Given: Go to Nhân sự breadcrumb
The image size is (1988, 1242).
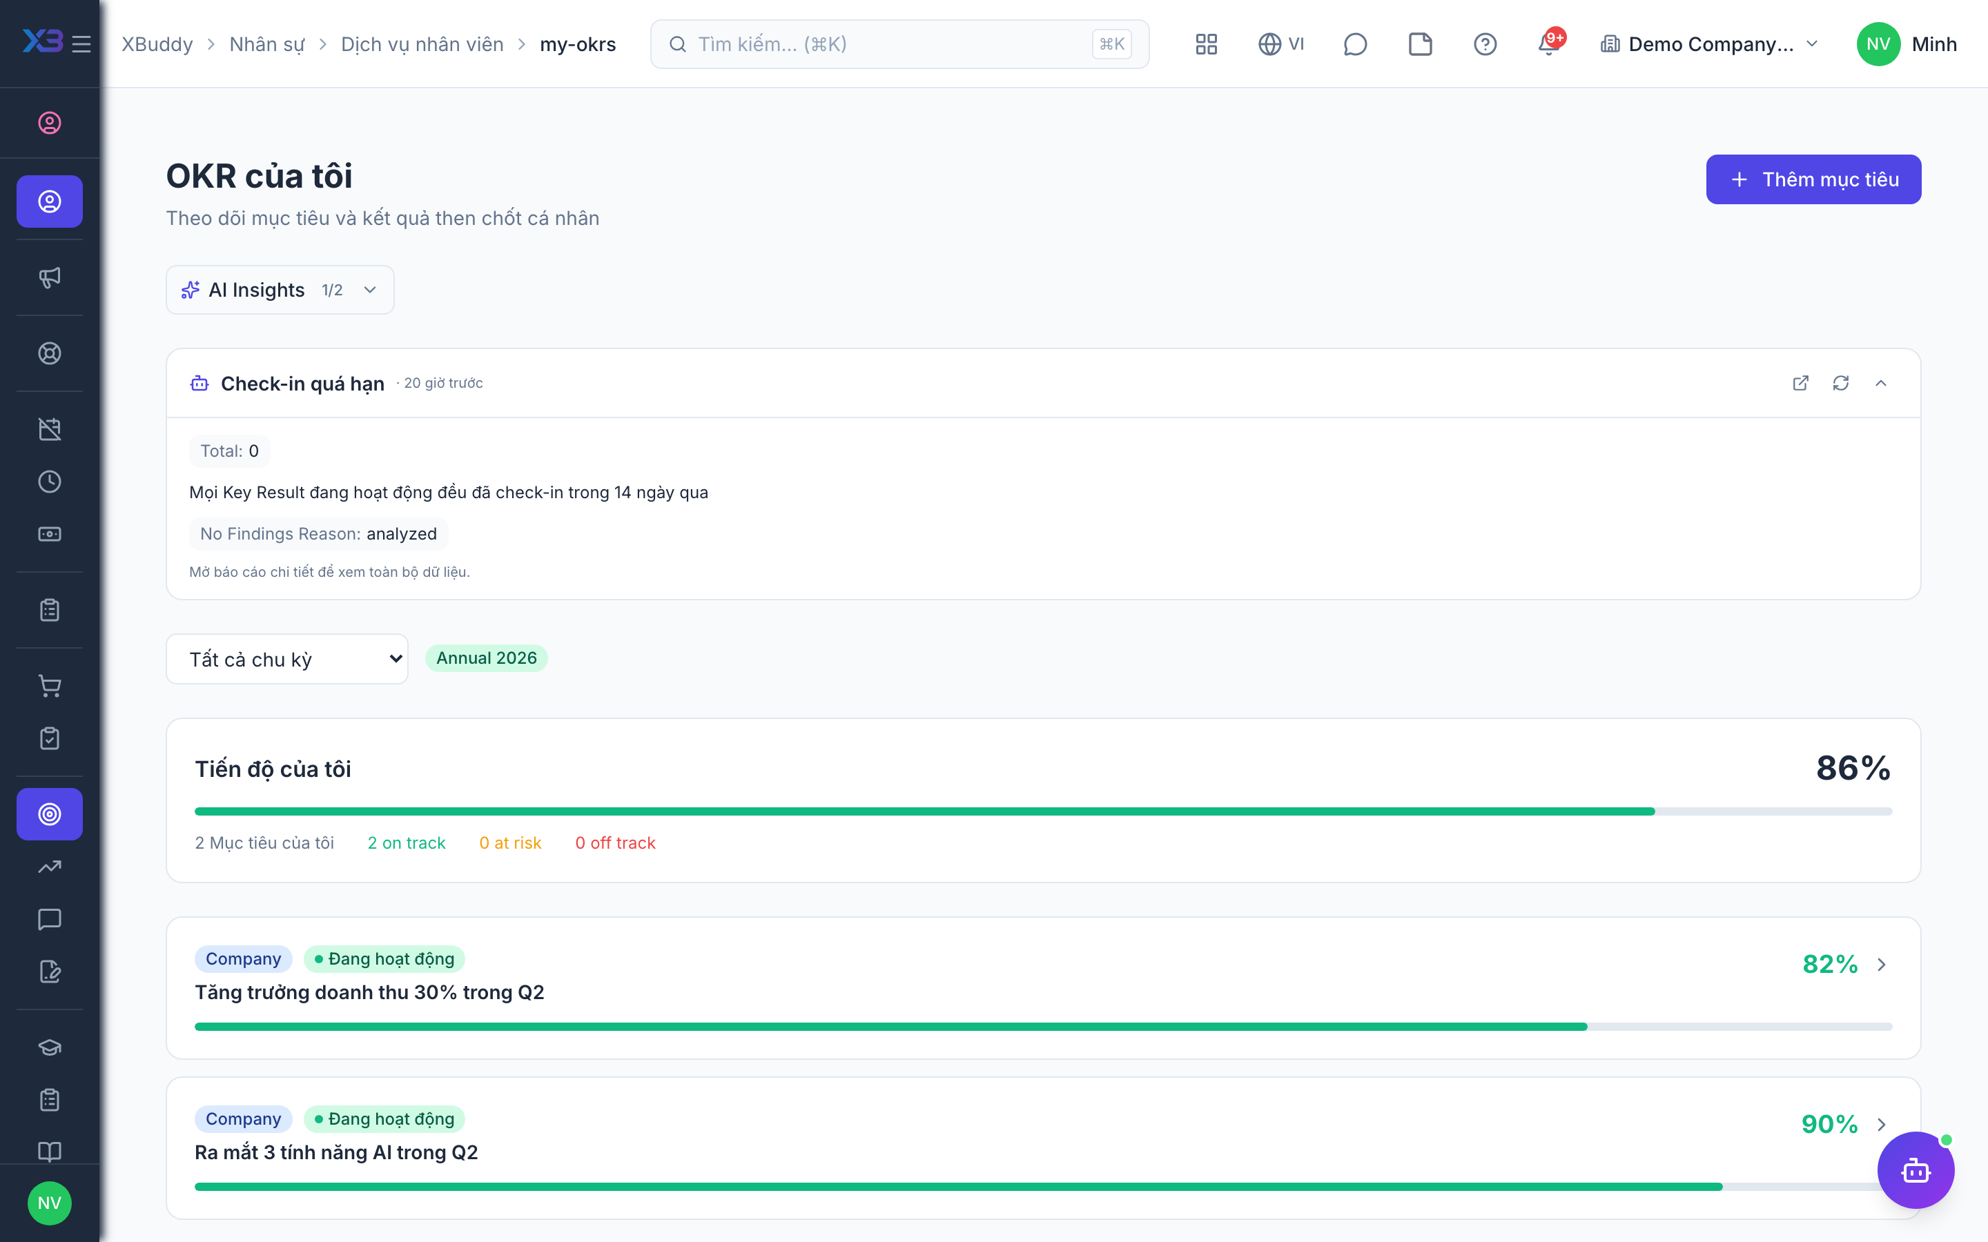Looking at the screenshot, I should point(267,44).
